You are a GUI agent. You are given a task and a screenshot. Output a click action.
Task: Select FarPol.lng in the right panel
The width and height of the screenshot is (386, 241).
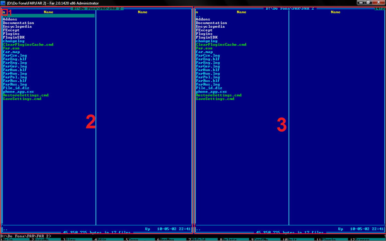coord(208,77)
